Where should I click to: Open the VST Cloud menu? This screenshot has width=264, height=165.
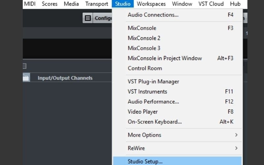click(x=211, y=4)
